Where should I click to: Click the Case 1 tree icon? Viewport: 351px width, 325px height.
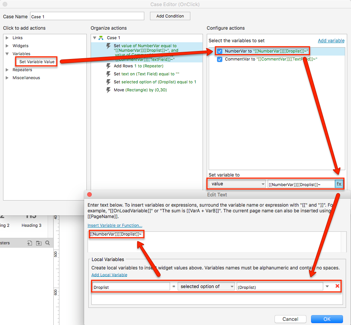click(101, 38)
